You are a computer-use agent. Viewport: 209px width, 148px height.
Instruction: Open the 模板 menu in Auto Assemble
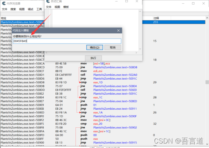66,7
